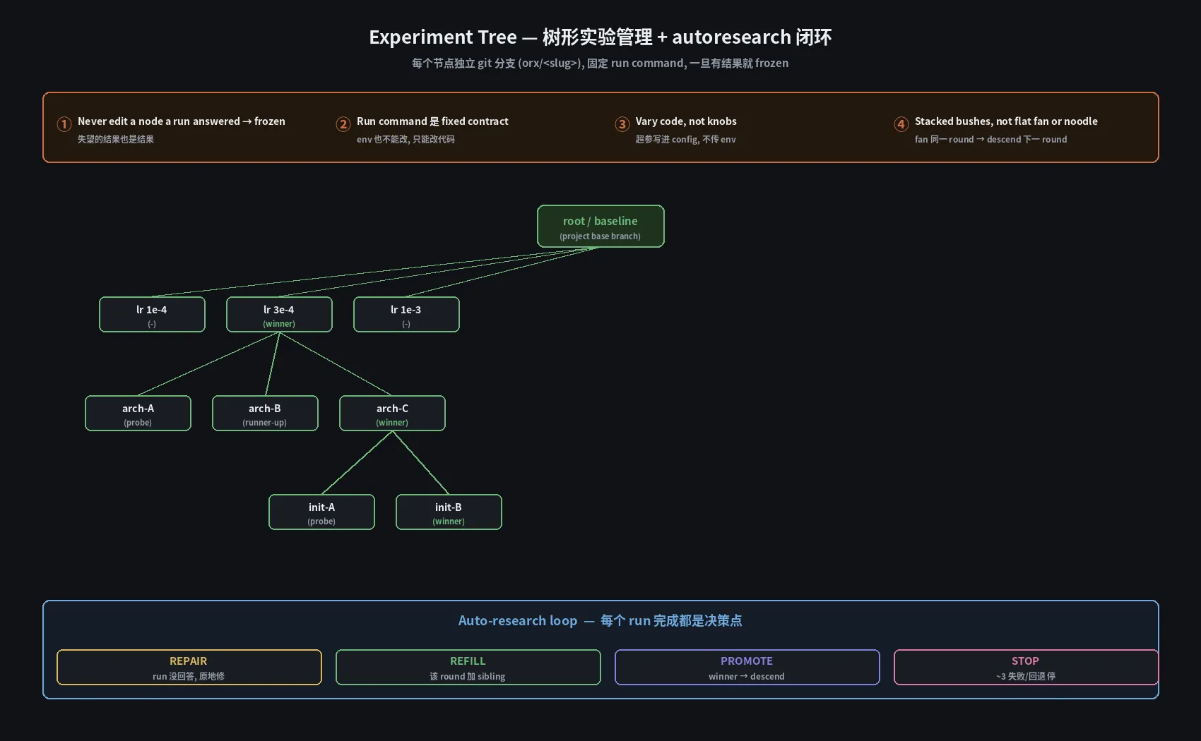
Task: Click the circled number 3 icon
Action: [622, 124]
